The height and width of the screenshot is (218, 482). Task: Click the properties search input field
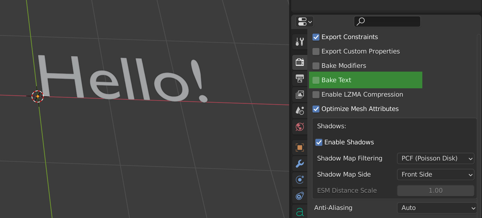(x=387, y=22)
